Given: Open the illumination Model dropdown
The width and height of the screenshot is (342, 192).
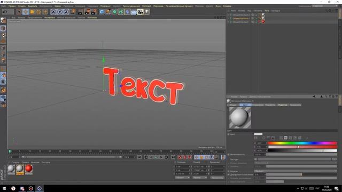Looking at the screenshot, I should pos(296,171).
